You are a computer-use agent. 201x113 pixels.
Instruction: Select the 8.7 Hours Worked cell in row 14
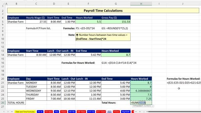[x=116, y=55]
